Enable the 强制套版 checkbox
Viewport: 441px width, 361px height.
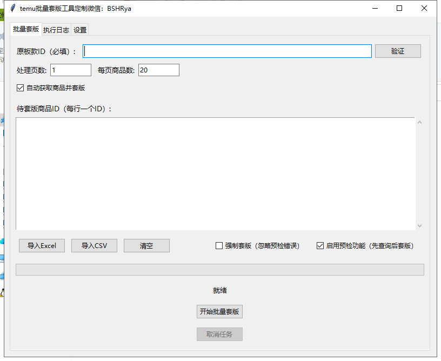tap(219, 246)
